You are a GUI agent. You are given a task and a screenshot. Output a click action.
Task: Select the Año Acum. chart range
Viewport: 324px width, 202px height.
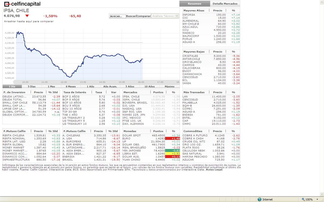click(x=110, y=86)
